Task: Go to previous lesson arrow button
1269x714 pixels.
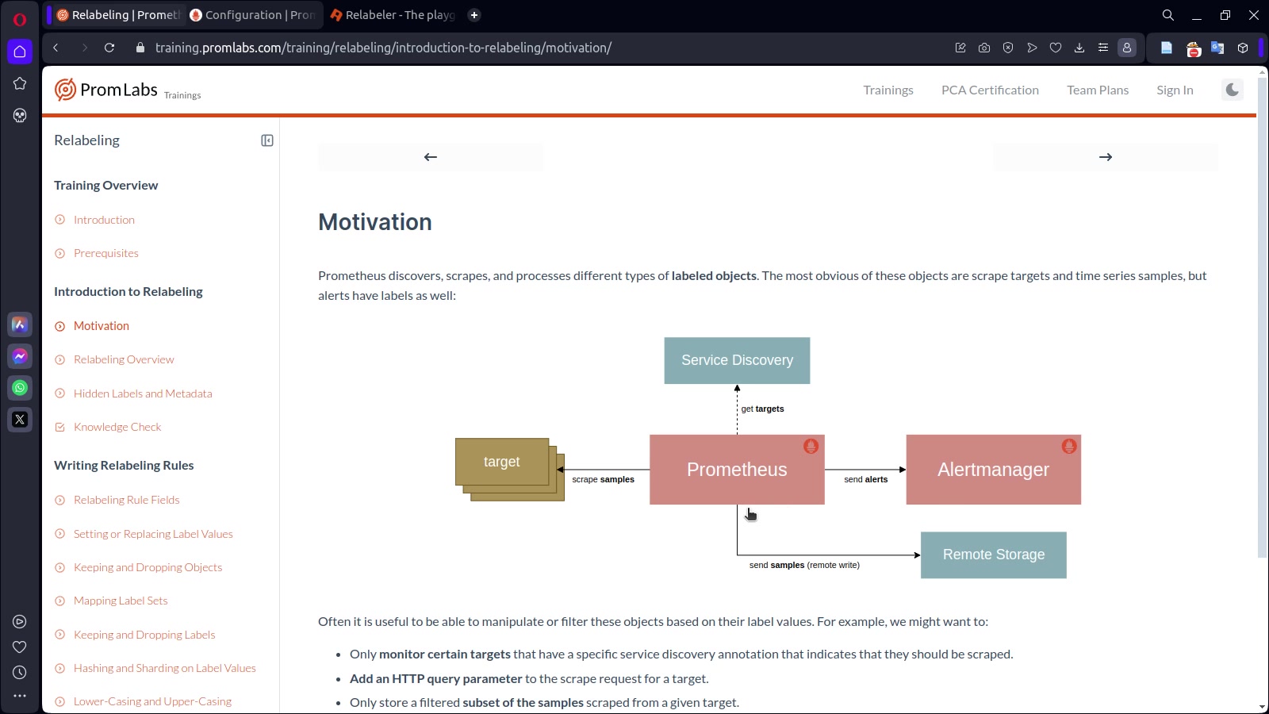Action: pos(431,157)
